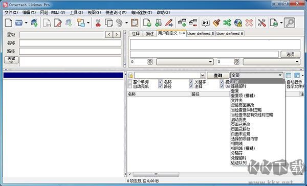Expand the link icon dropdown arrow

(126, 23)
